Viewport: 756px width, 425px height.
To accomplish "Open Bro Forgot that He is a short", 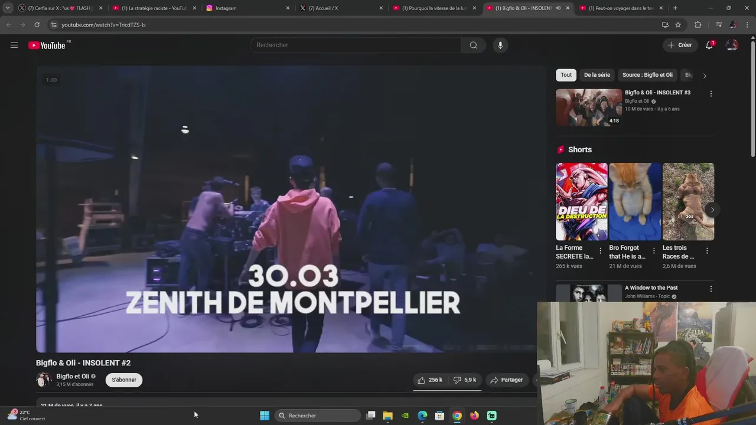I will click(x=635, y=202).
